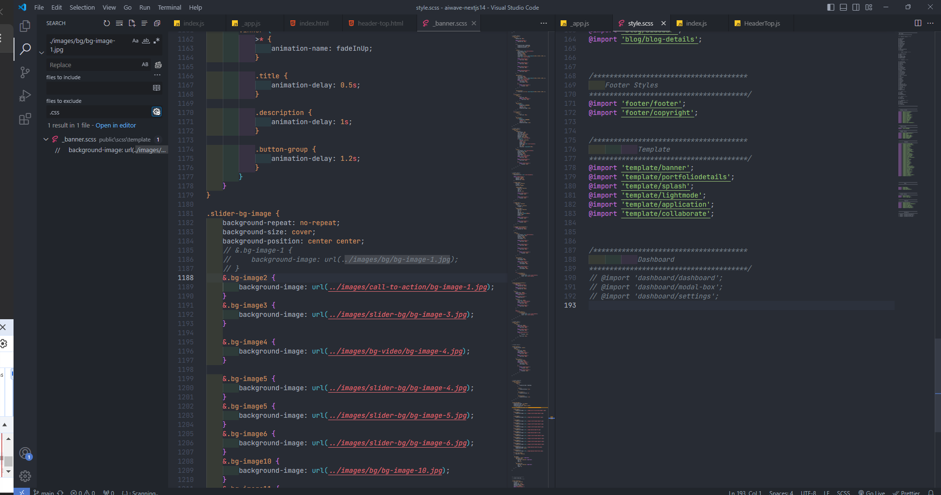Split the right editor group
This screenshot has height=495, width=941.
click(918, 23)
